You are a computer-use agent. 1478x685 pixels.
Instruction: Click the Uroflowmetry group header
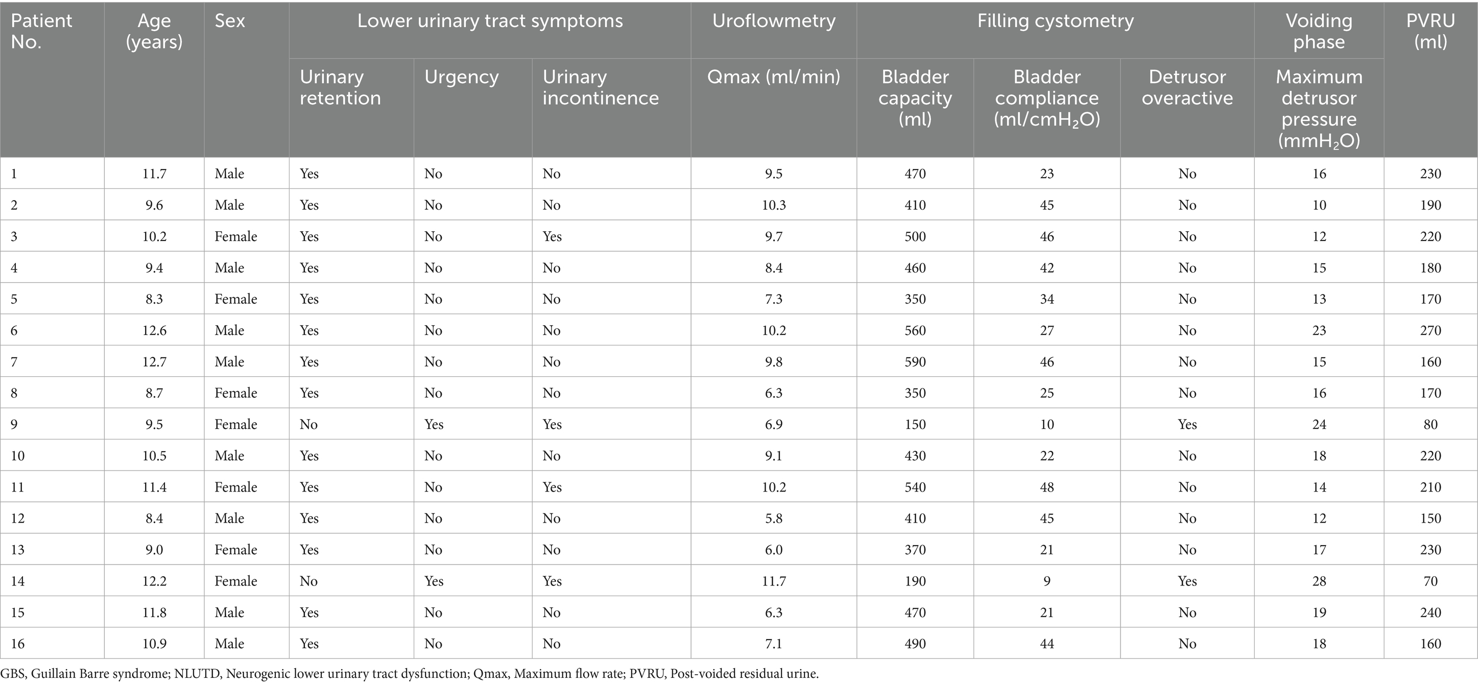pos(773,21)
